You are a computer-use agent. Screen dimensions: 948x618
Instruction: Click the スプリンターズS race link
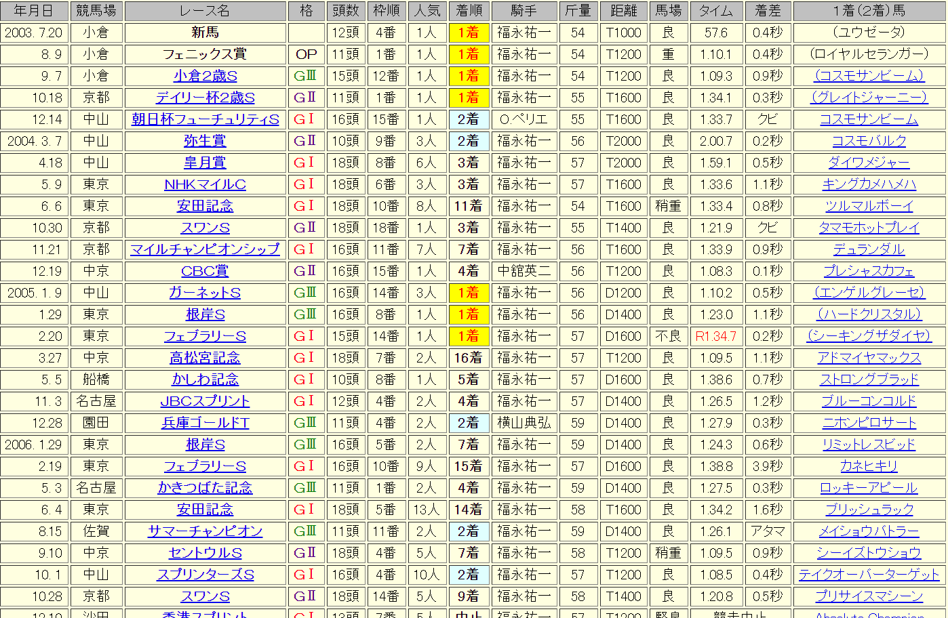click(x=205, y=575)
